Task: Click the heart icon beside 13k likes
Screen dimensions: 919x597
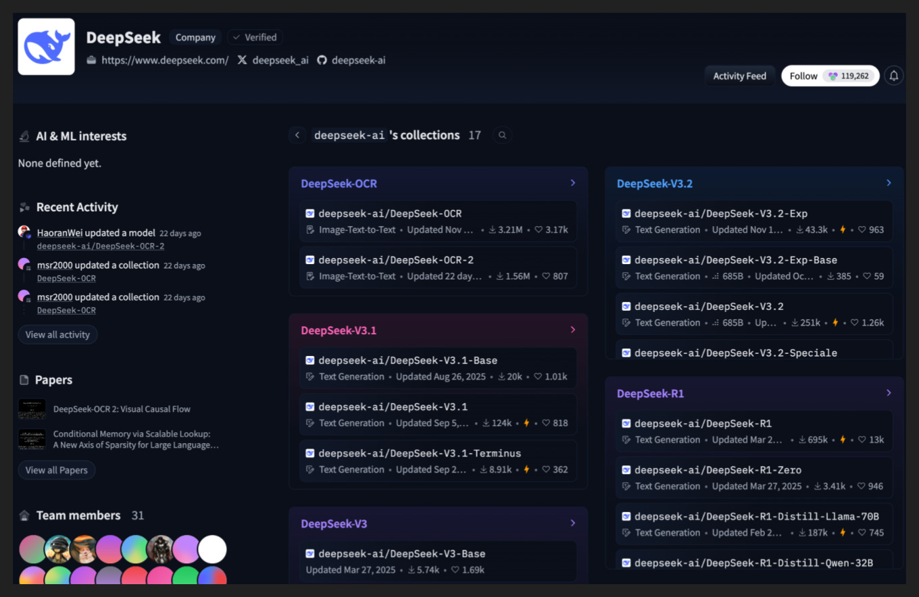Action: coord(862,440)
